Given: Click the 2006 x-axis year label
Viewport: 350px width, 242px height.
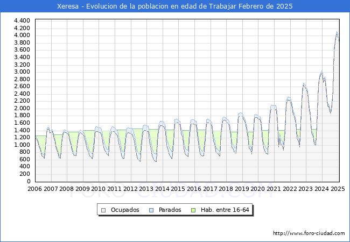Looking at the screenshot, I should (34, 189).
